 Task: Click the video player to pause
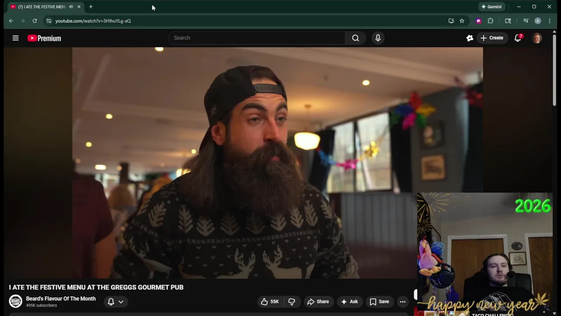[277, 163]
